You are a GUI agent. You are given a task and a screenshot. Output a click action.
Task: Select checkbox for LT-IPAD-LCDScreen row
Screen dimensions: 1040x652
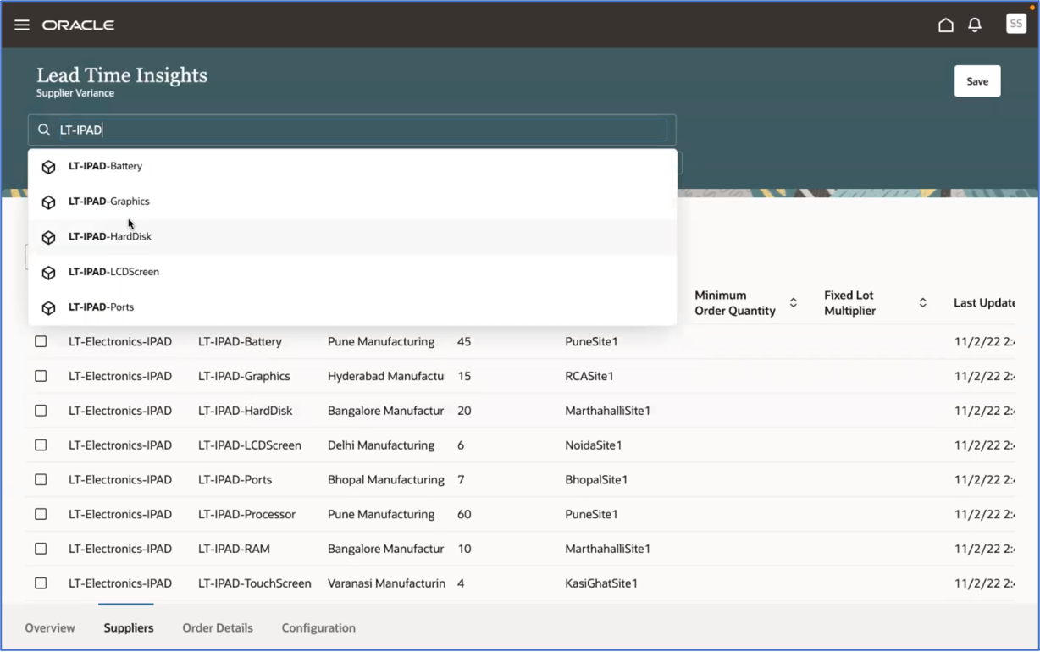tap(41, 445)
